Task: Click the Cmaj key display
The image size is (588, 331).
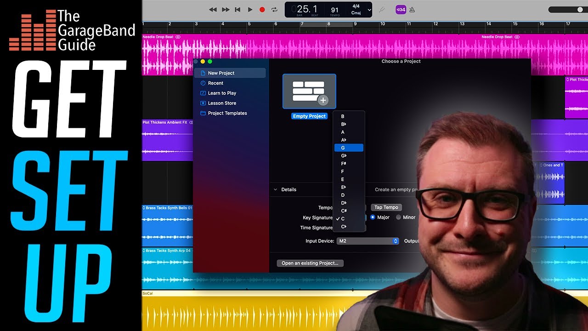Action: click(x=356, y=13)
